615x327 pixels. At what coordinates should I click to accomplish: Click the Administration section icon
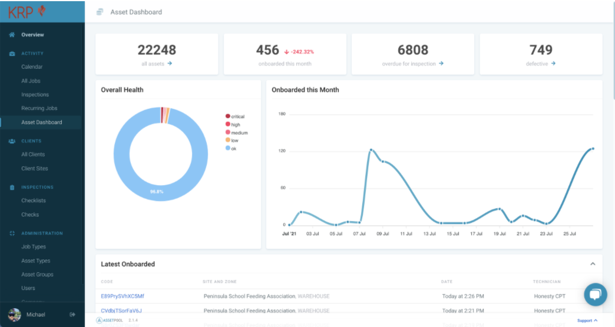pos(12,233)
